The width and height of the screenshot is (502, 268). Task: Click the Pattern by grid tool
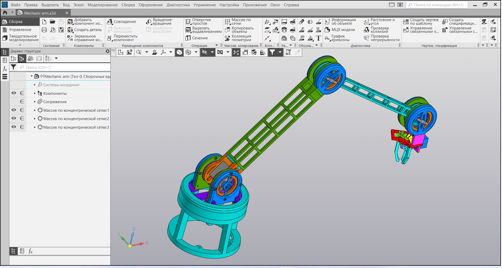[228, 22]
